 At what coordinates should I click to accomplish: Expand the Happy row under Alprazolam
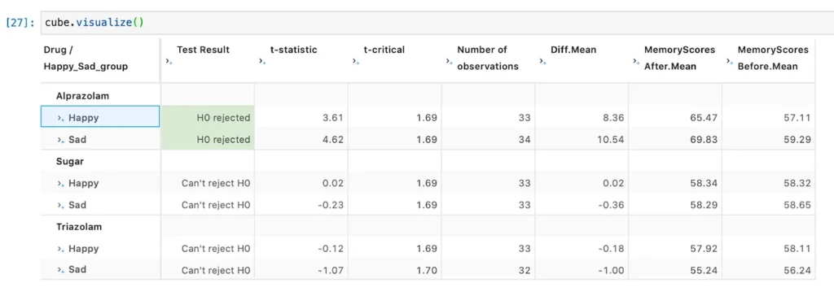60,119
